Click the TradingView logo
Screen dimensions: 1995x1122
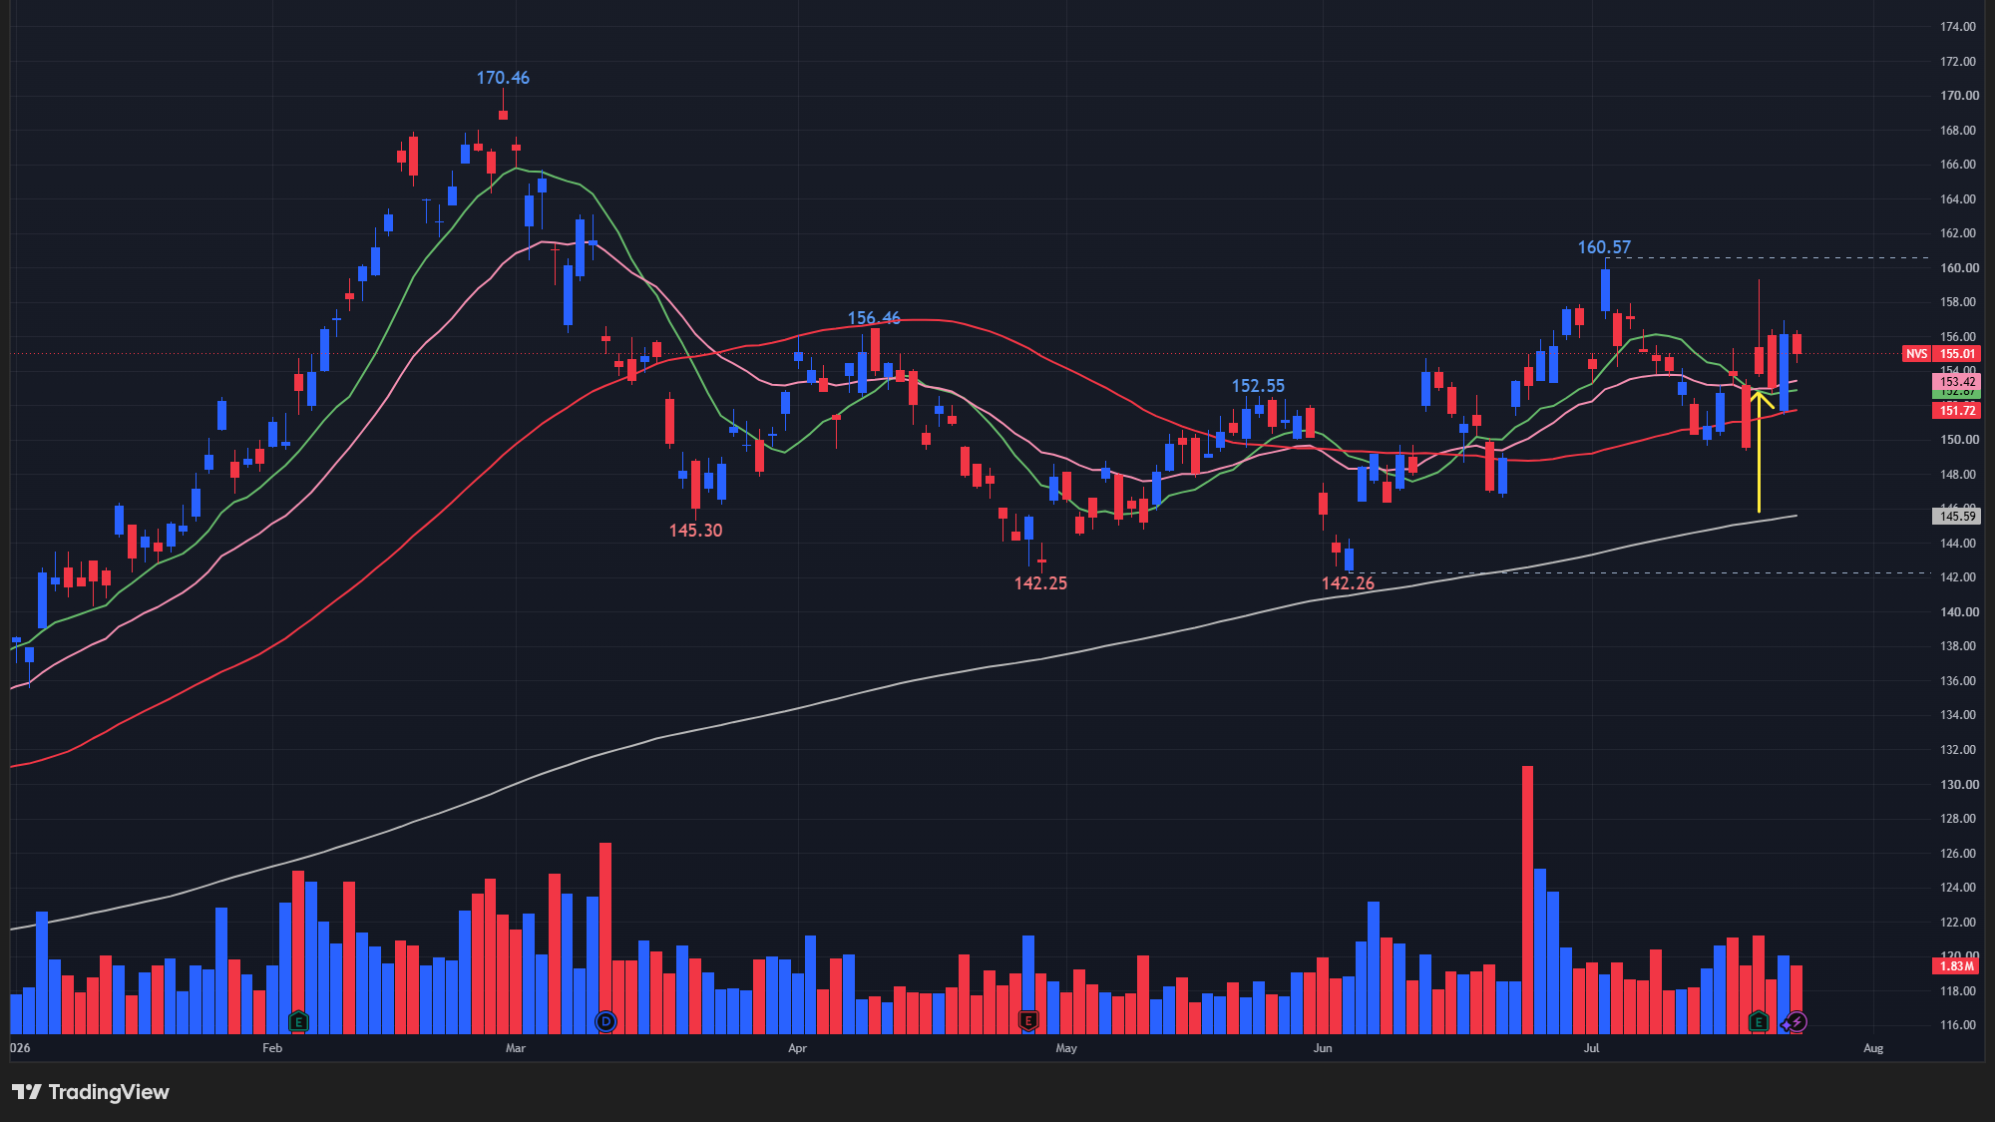tap(91, 1092)
